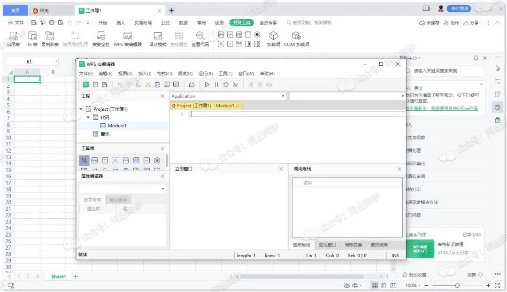Click 我的收藏 favorites link

415,275
